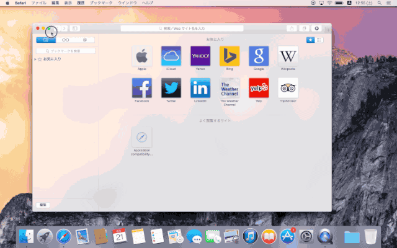Open the Bing favorite tile
The image size is (397, 248).
(230, 56)
